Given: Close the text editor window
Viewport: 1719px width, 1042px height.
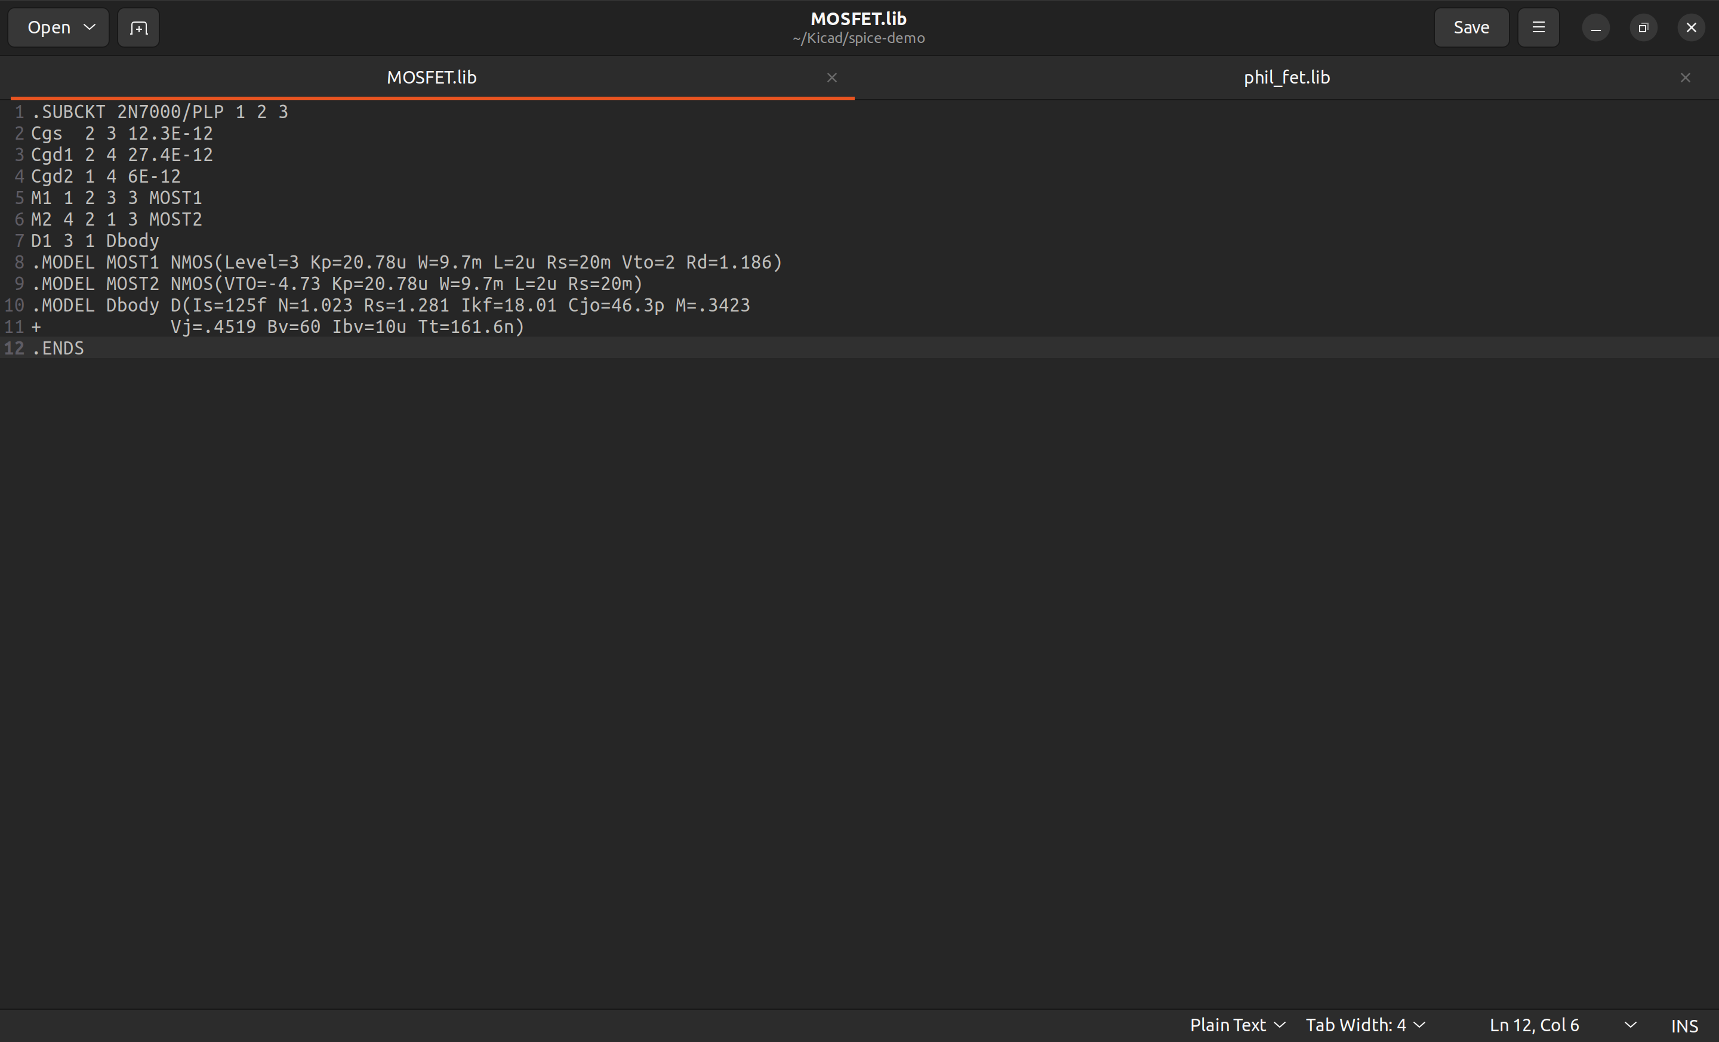Looking at the screenshot, I should (1691, 28).
